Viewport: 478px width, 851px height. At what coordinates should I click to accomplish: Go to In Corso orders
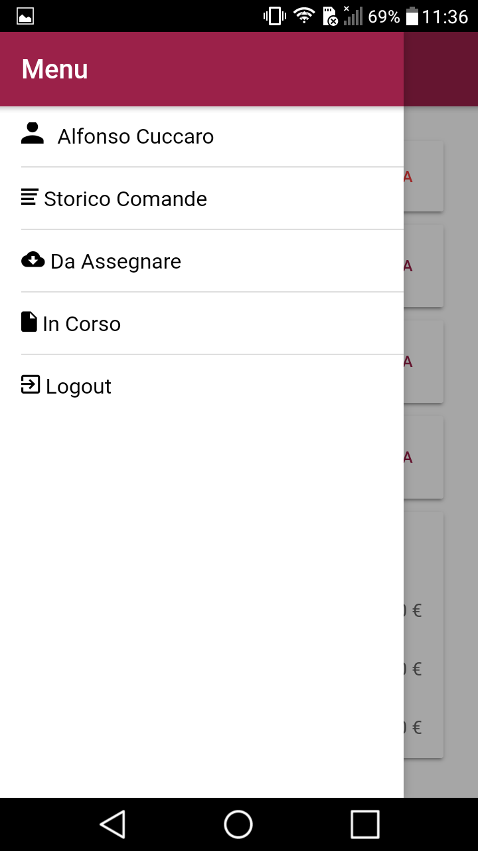point(82,324)
